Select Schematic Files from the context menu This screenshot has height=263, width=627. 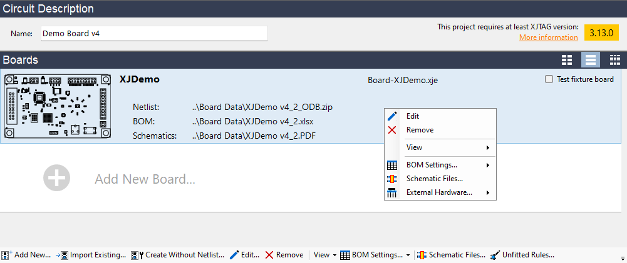(434, 179)
